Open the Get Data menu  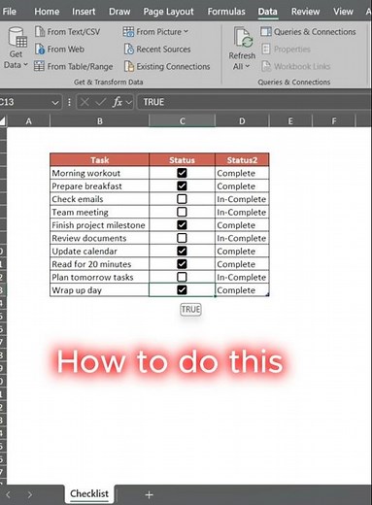point(16,48)
